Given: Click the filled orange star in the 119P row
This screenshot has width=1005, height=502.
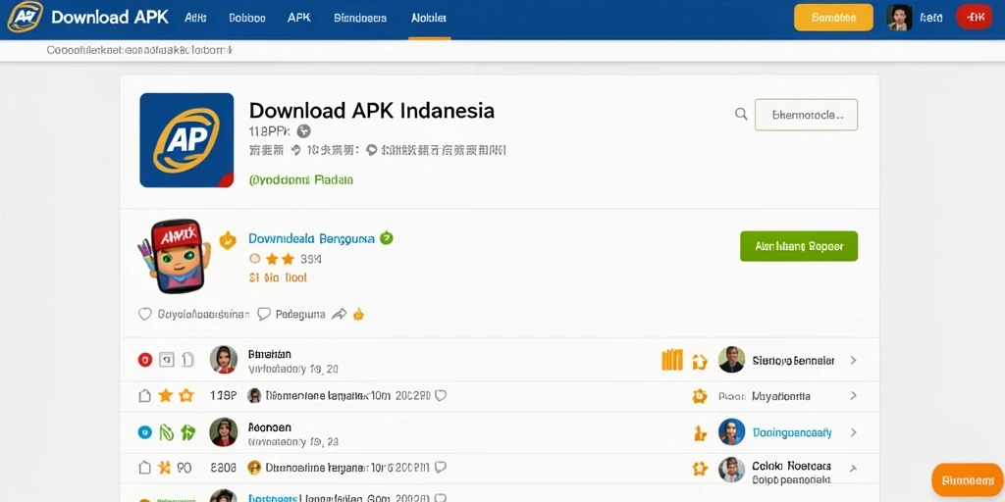Looking at the screenshot, I should [x=165, y=396].
